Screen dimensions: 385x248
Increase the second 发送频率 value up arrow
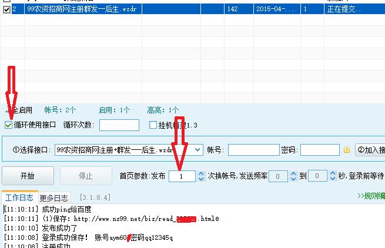[x=333, y=173]
